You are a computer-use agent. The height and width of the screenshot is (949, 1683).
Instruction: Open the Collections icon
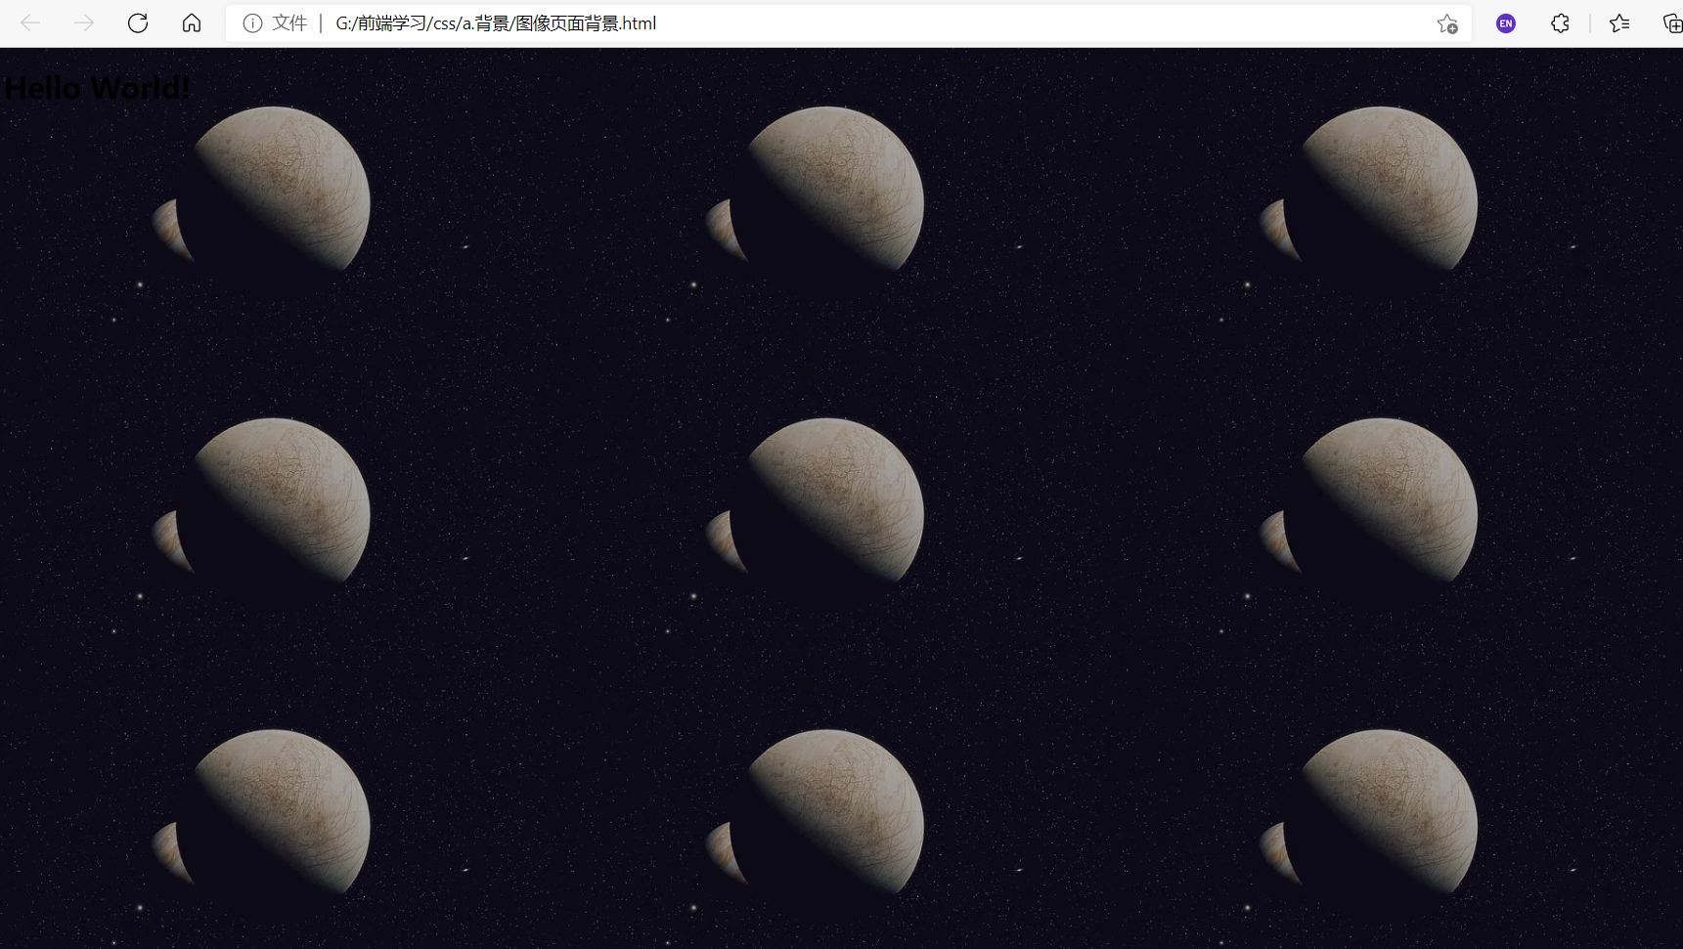(x=1672, y=23)
